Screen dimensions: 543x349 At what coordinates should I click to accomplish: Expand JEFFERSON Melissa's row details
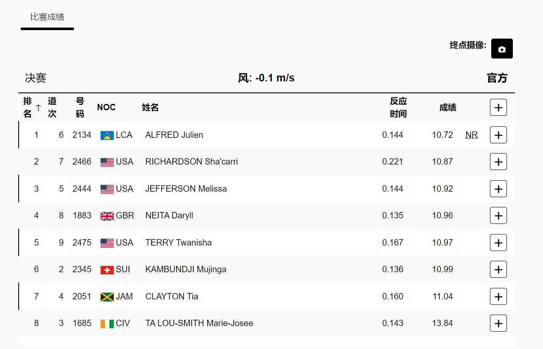(498, 189)
